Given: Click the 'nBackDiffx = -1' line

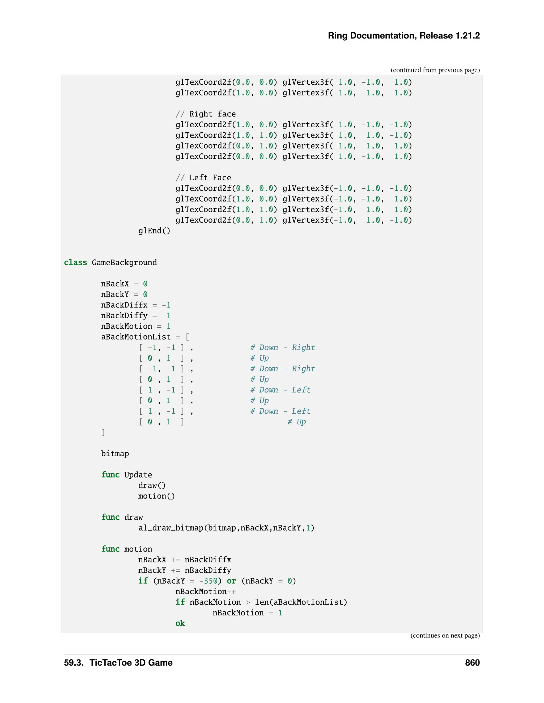Looking at the screenshot, I should (x=136, y=305).
